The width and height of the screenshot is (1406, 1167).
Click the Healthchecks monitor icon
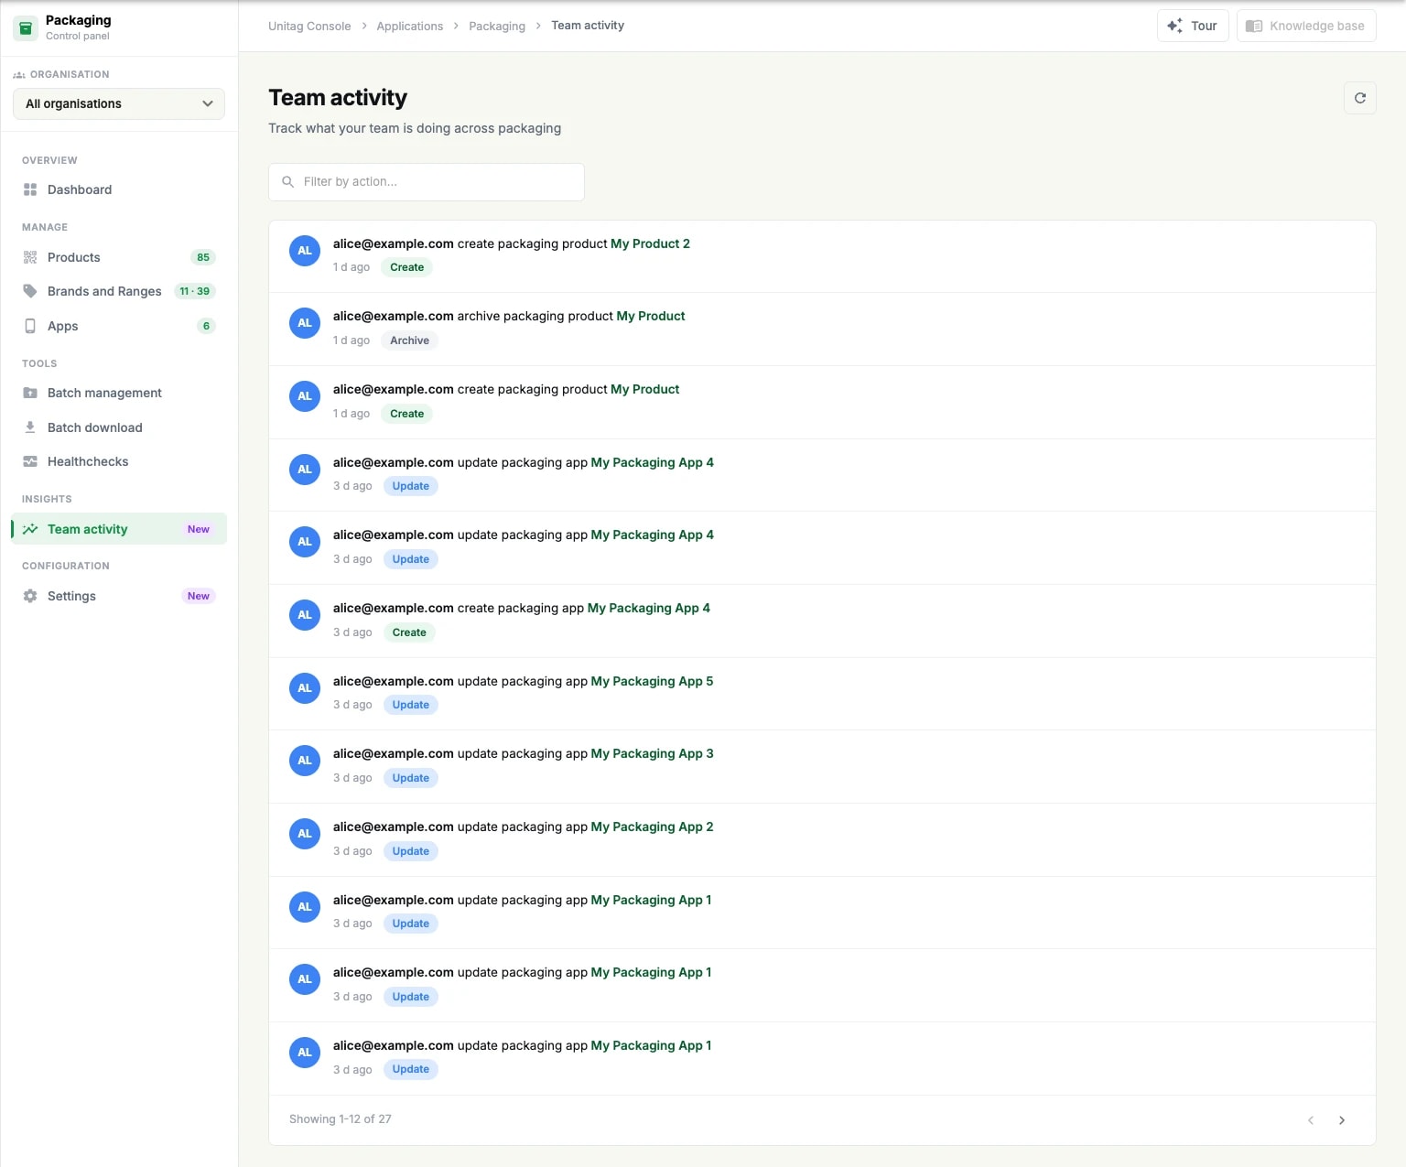coord(30,461)
